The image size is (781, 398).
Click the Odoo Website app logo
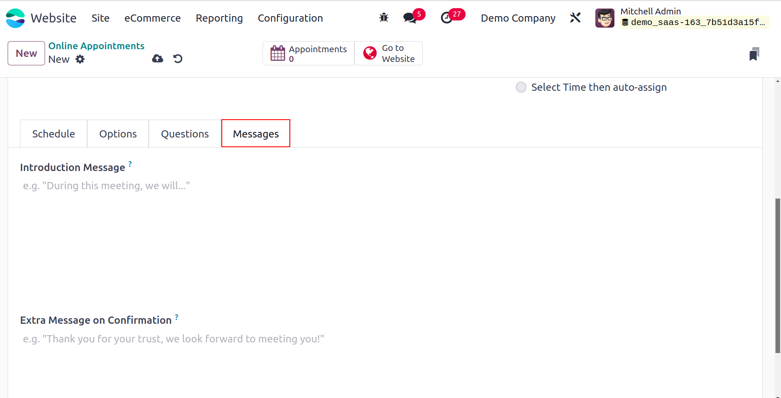(15, 18)
